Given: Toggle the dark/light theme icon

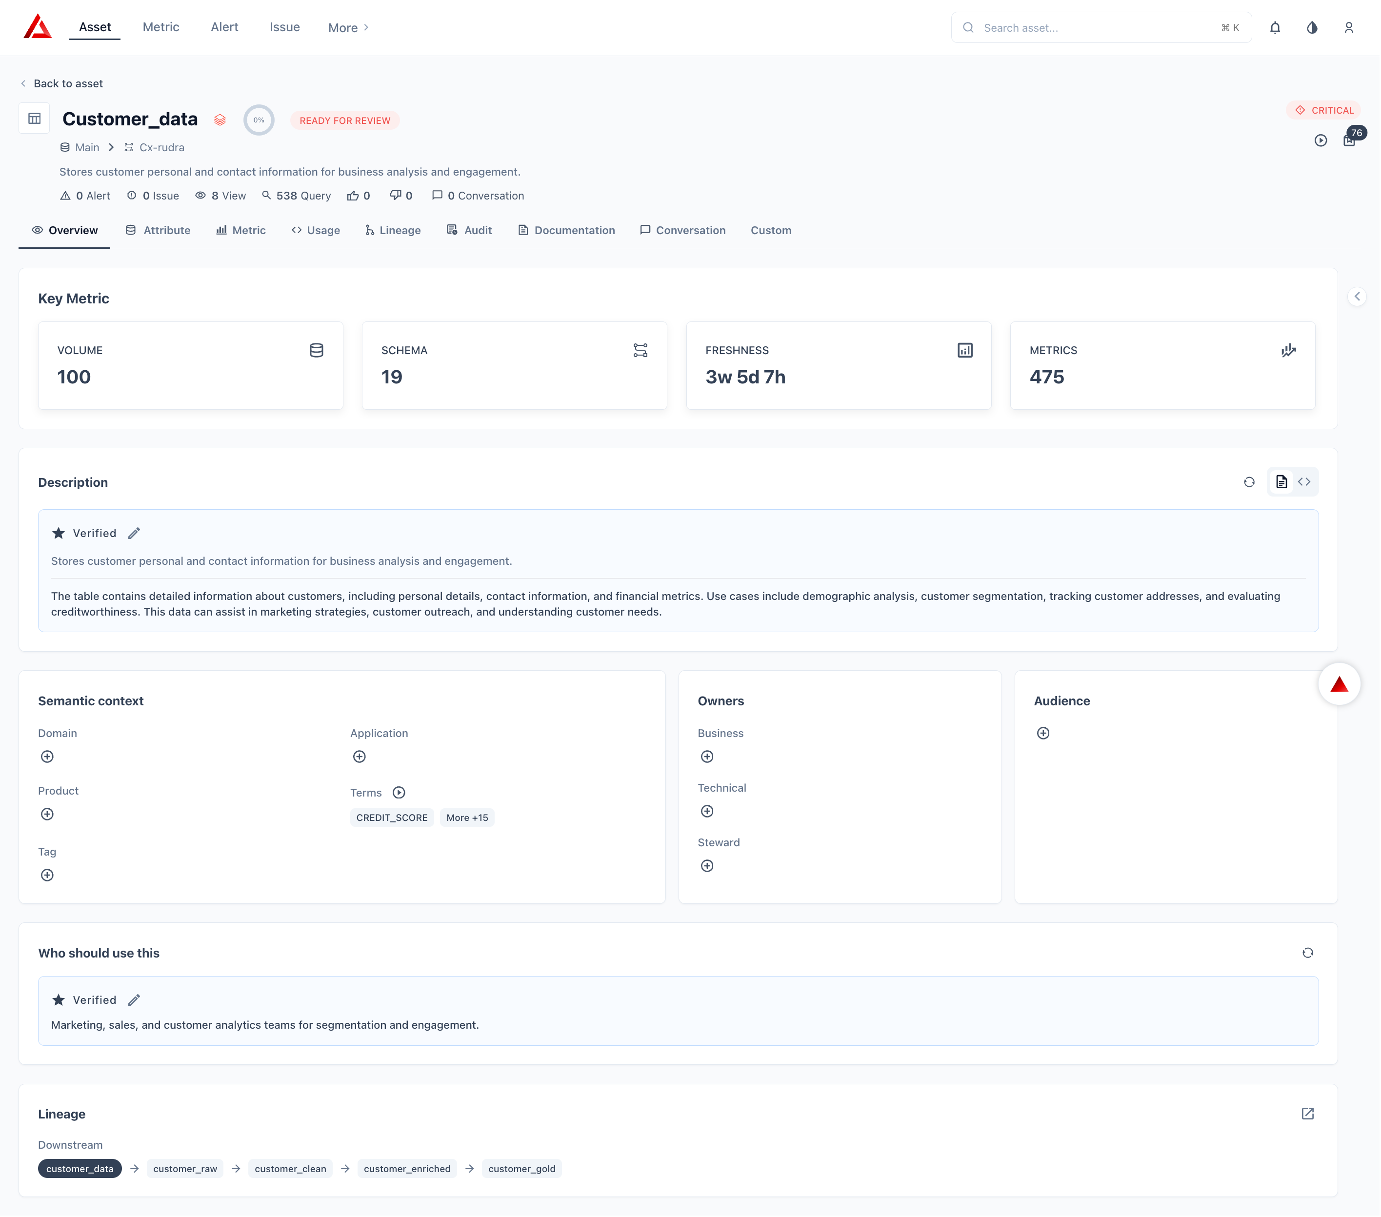Looking at the screenshot, I should (x=1312, y=28).
